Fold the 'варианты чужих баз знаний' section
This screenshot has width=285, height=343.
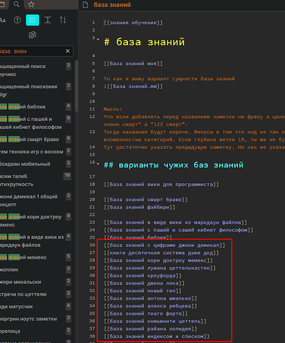98,164
